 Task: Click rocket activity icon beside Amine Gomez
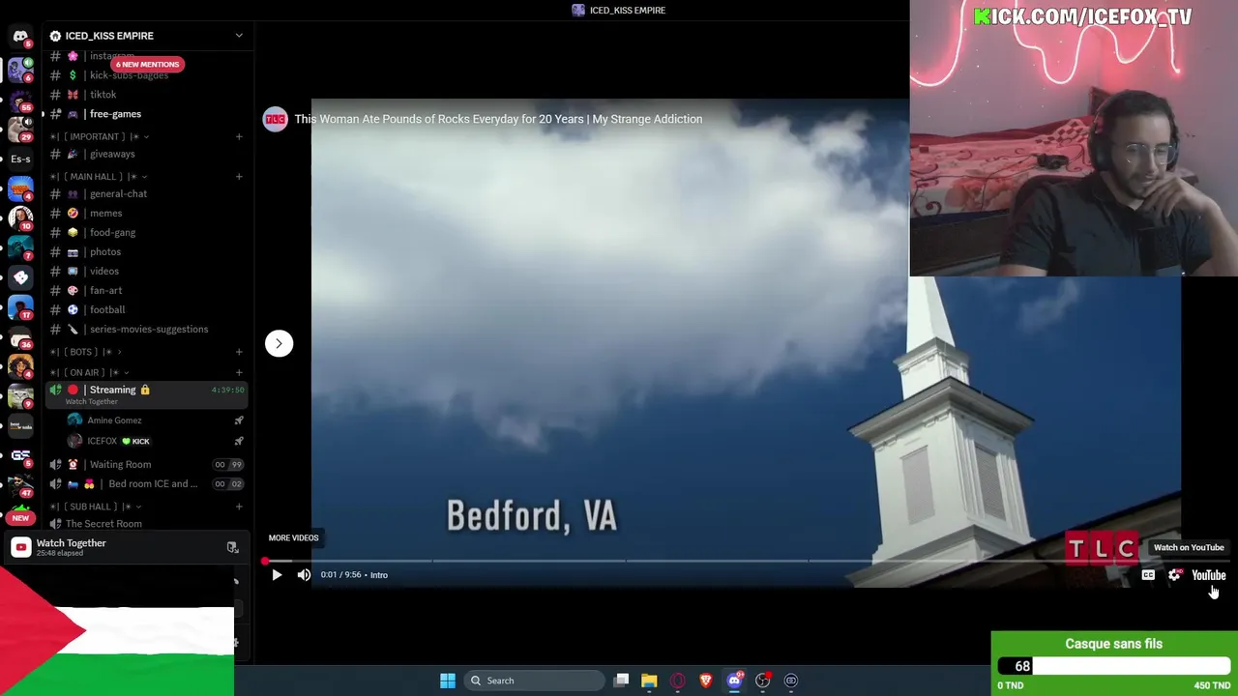click(239, 420)
